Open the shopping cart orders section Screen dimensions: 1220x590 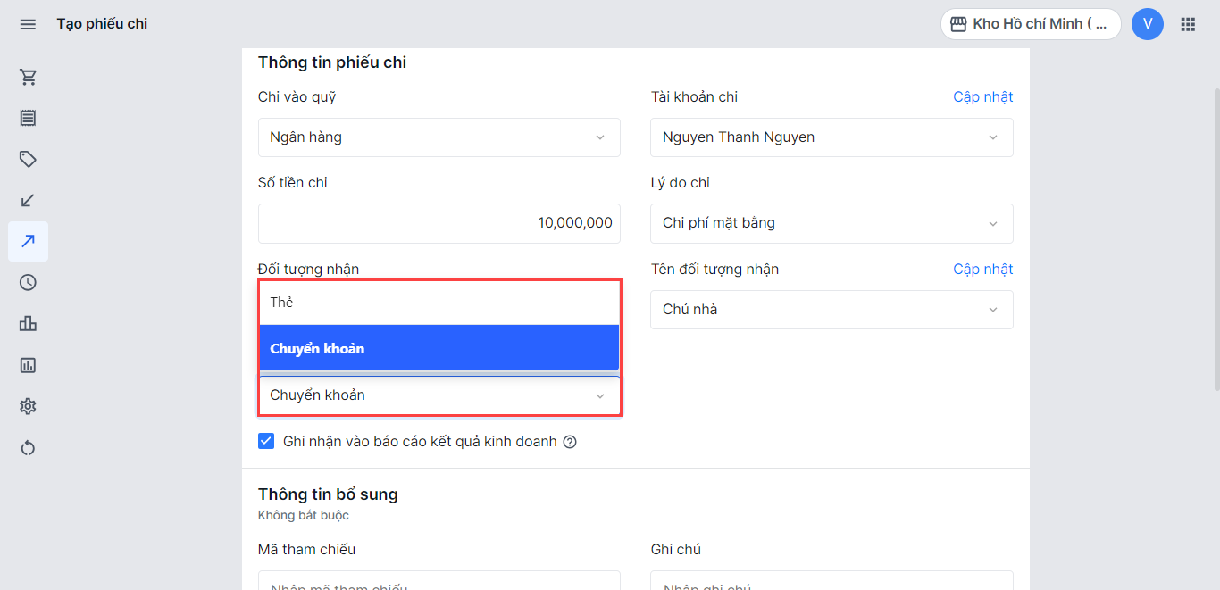[28, 77]
